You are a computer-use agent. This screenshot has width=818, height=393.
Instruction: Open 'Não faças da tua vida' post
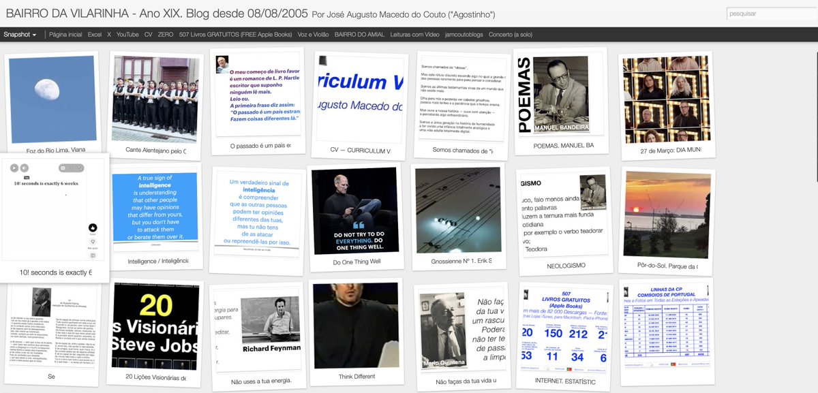point(461,331)
